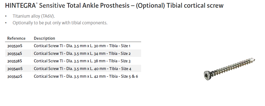
Task: Click the Reference column header
Action: click(x=16, y=38)
